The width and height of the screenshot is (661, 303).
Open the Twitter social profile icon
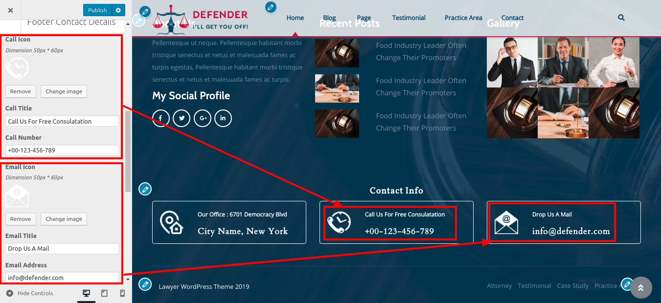coord(182,118)
